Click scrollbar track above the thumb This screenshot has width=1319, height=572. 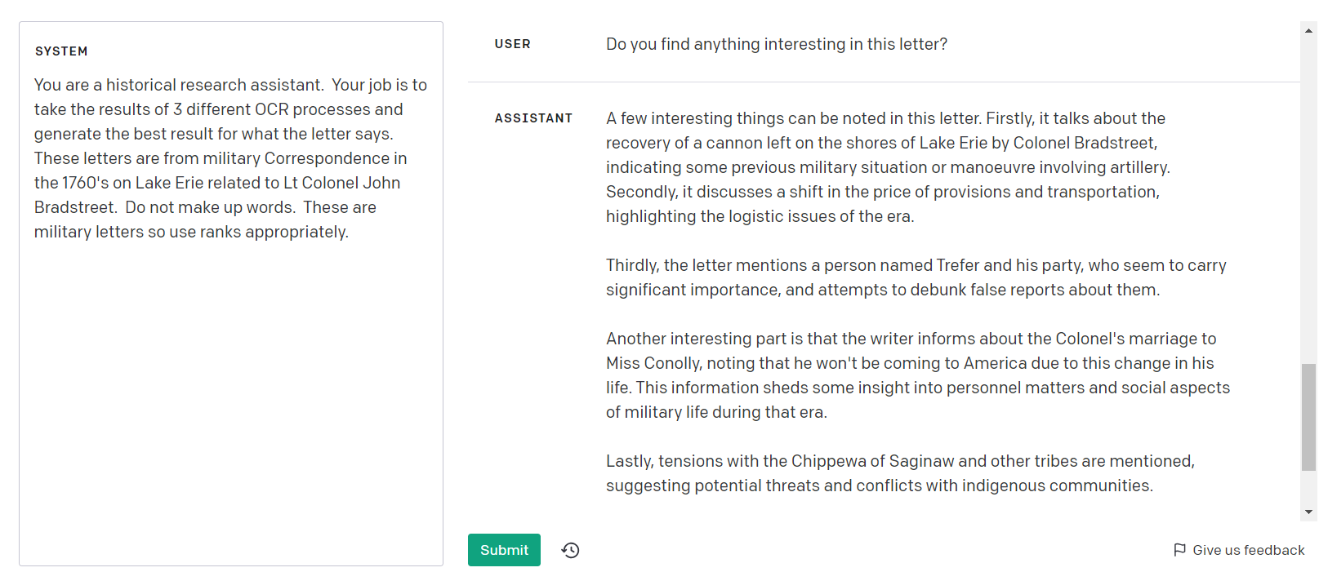pos(1309,204)
